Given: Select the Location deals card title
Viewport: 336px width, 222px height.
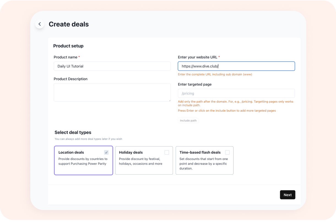Looking at the screenshot, I should (71, 152).
